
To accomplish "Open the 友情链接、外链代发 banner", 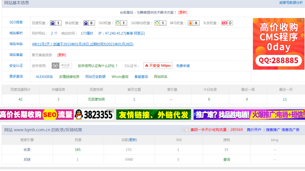I will 153,115.
